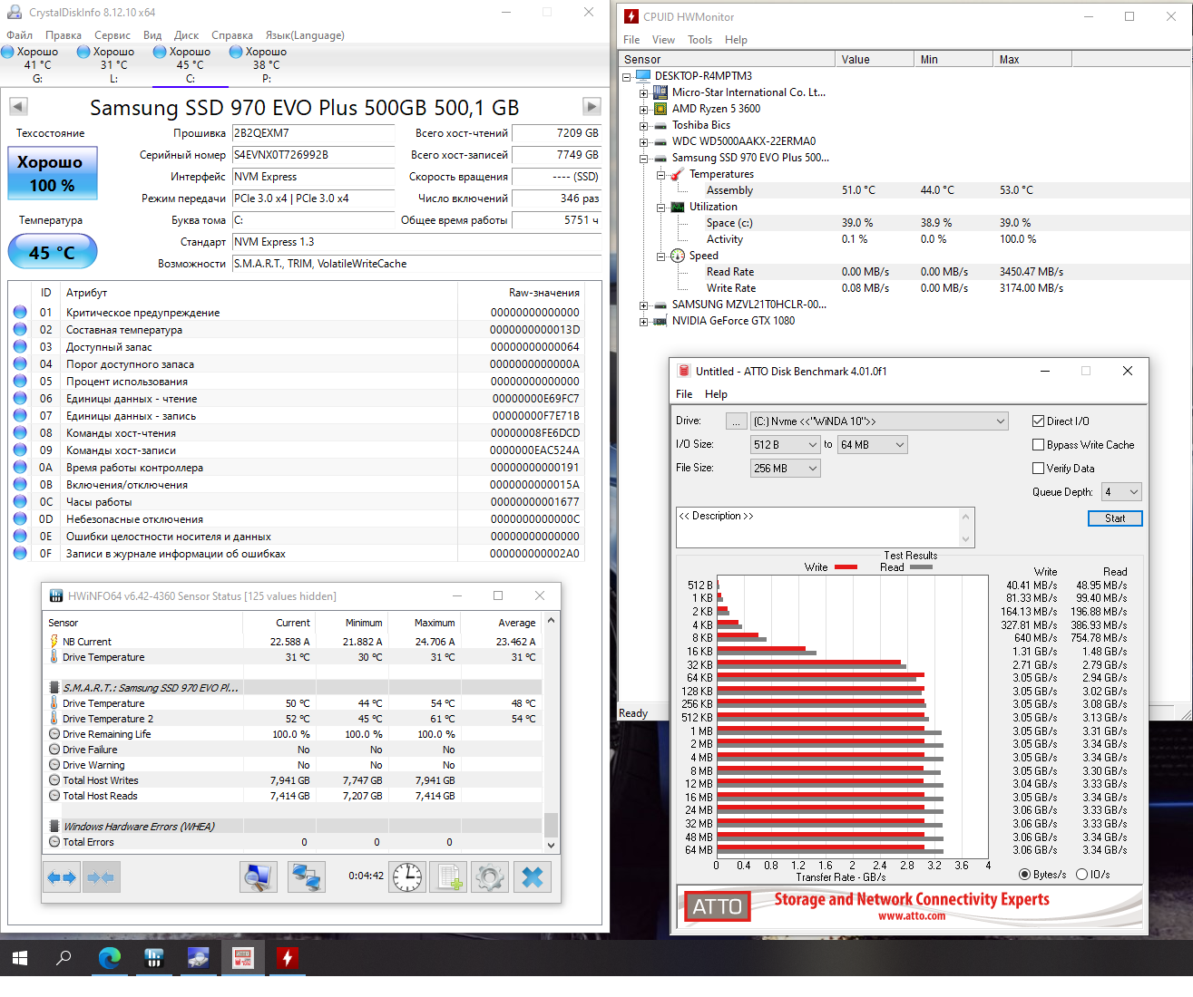Screen dimensions: 1193x997
Task: Select the Total Host Writes row in HWiNFO64
Action: (x=293, y=780)
